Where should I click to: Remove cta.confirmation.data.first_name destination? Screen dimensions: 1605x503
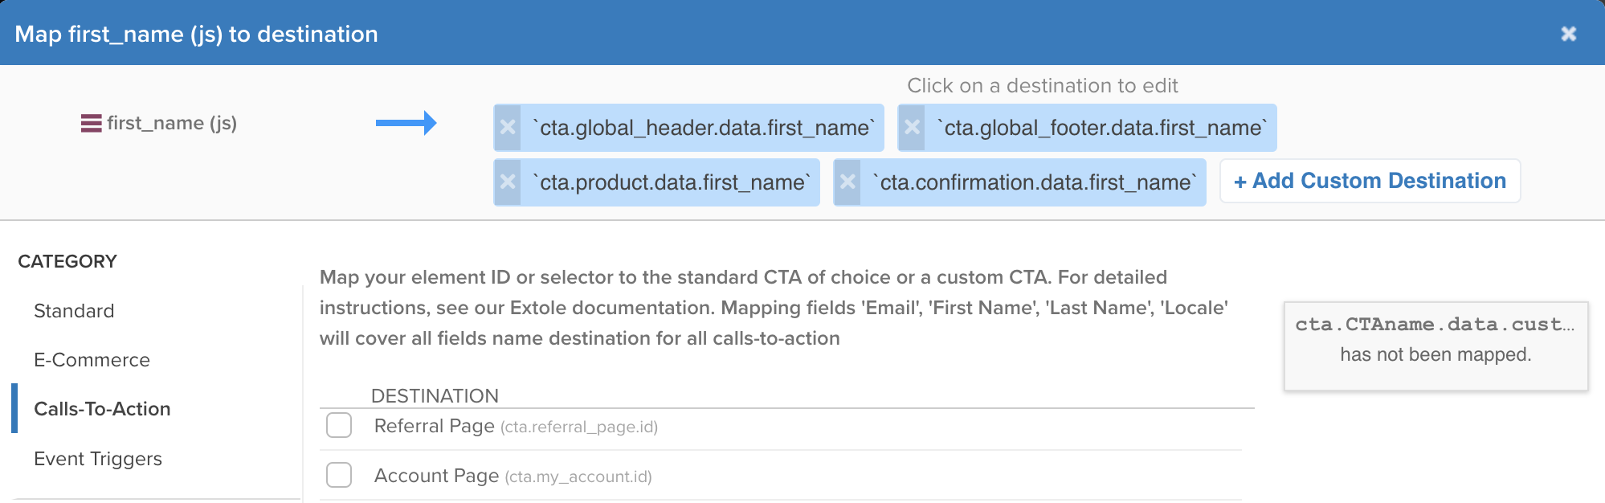coord(847,182)
